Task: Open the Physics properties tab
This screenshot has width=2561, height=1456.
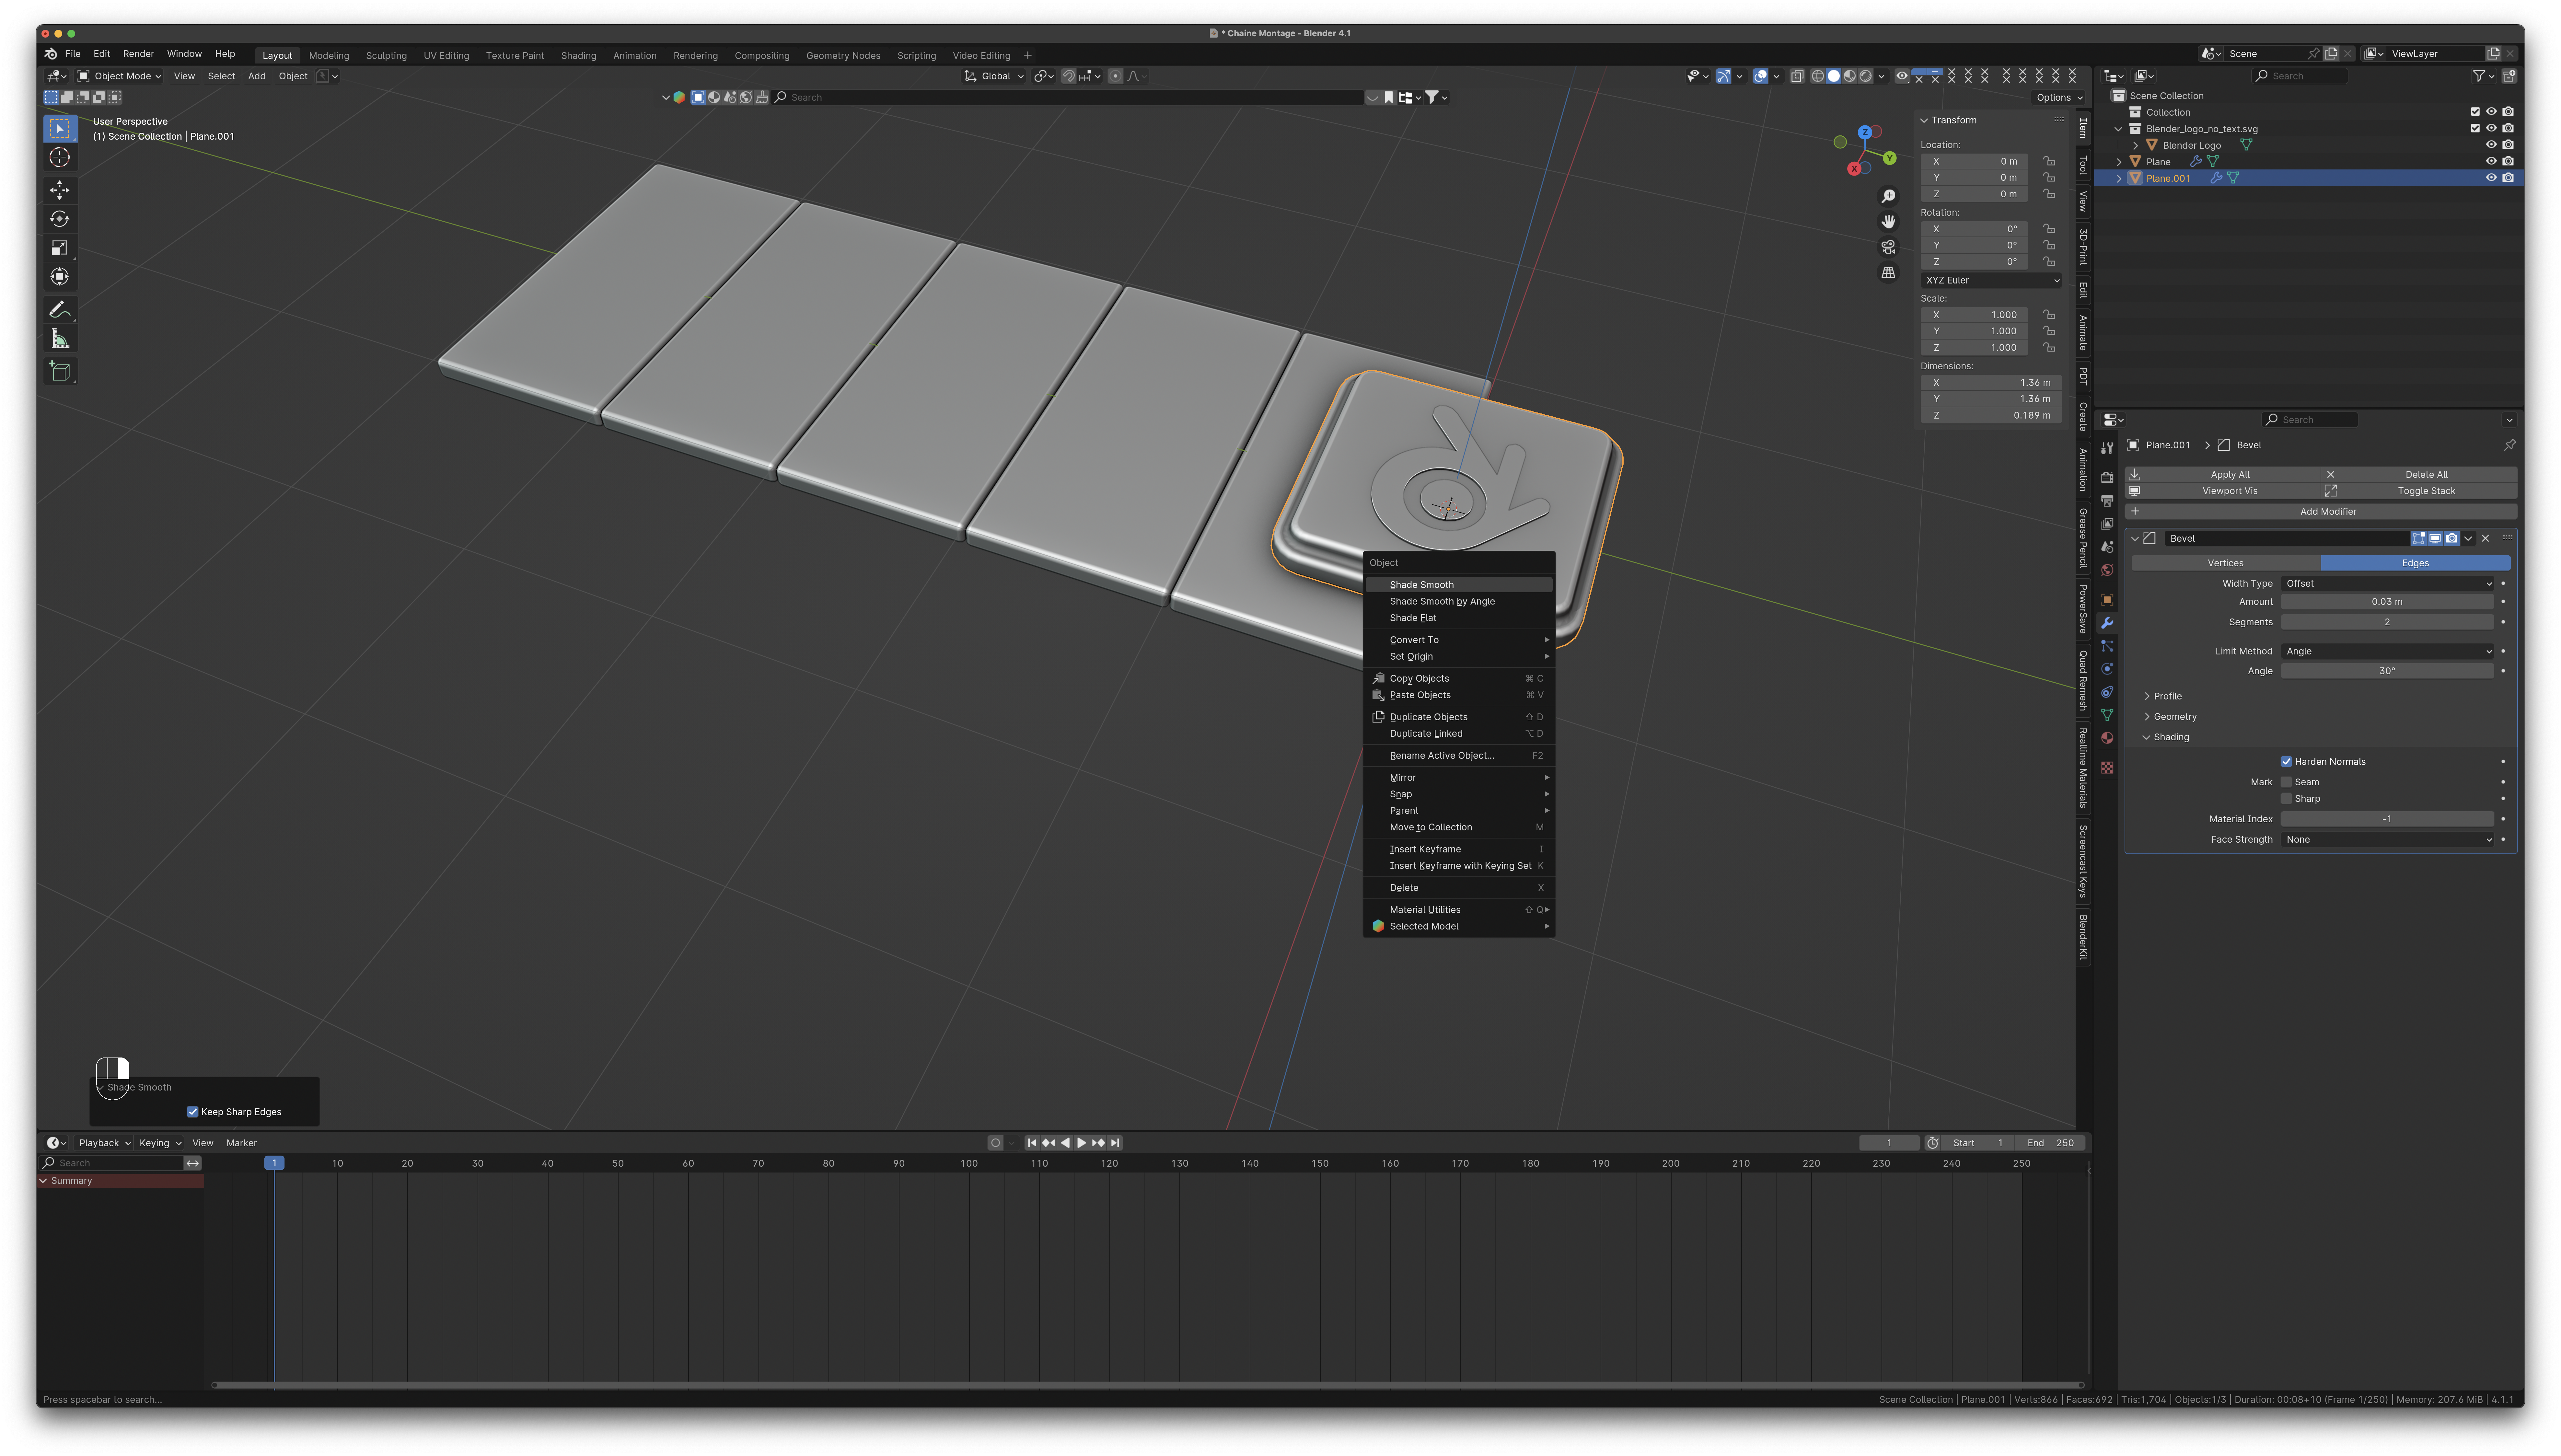Action: 2107,669
